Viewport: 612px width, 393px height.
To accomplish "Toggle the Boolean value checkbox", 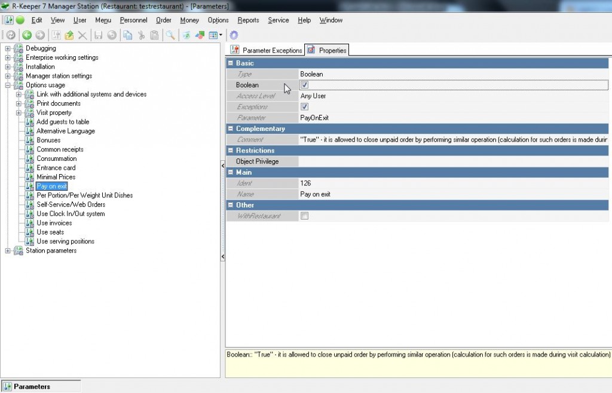I will (x=304, y=85).
